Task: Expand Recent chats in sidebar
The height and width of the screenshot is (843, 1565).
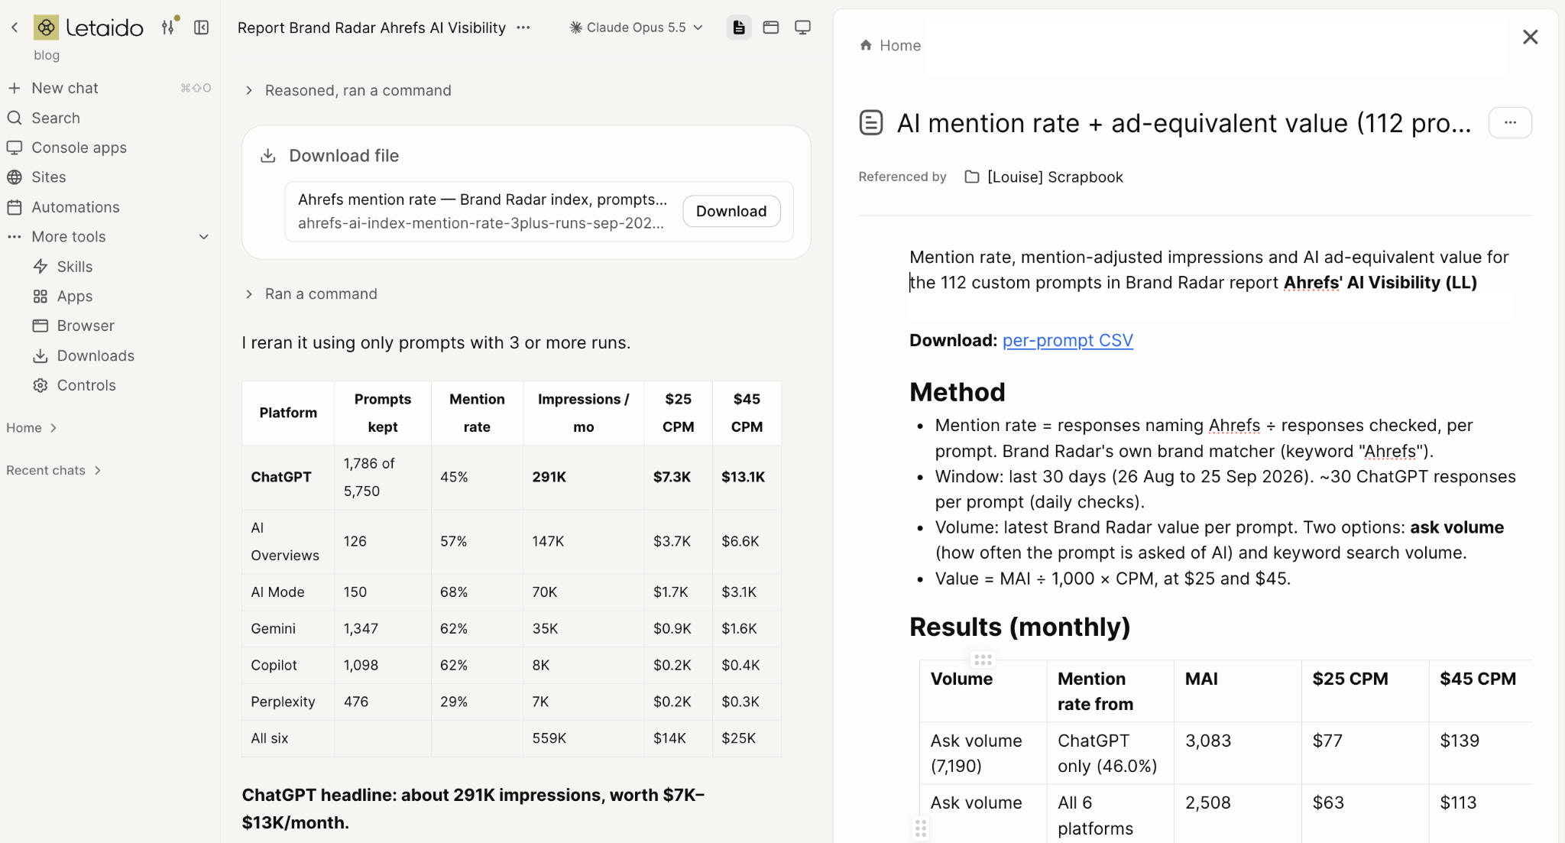Action: click(53, 470)
